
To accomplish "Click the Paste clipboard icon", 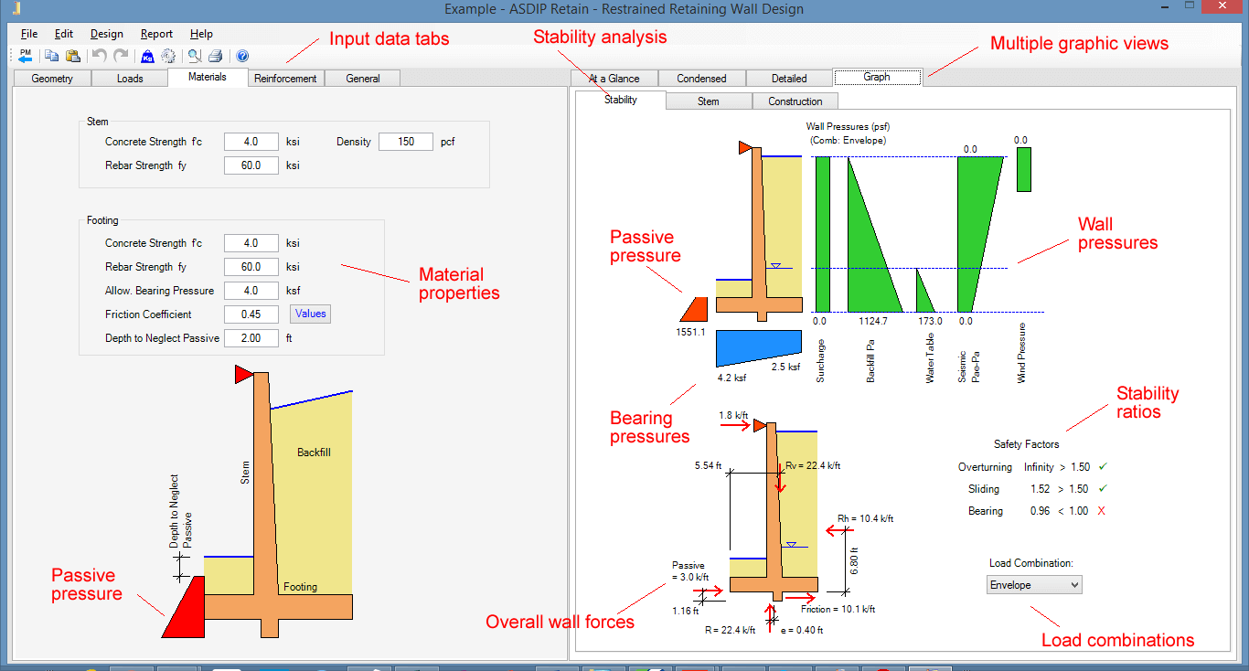I will pyautogui.click(x=73, y=56).
